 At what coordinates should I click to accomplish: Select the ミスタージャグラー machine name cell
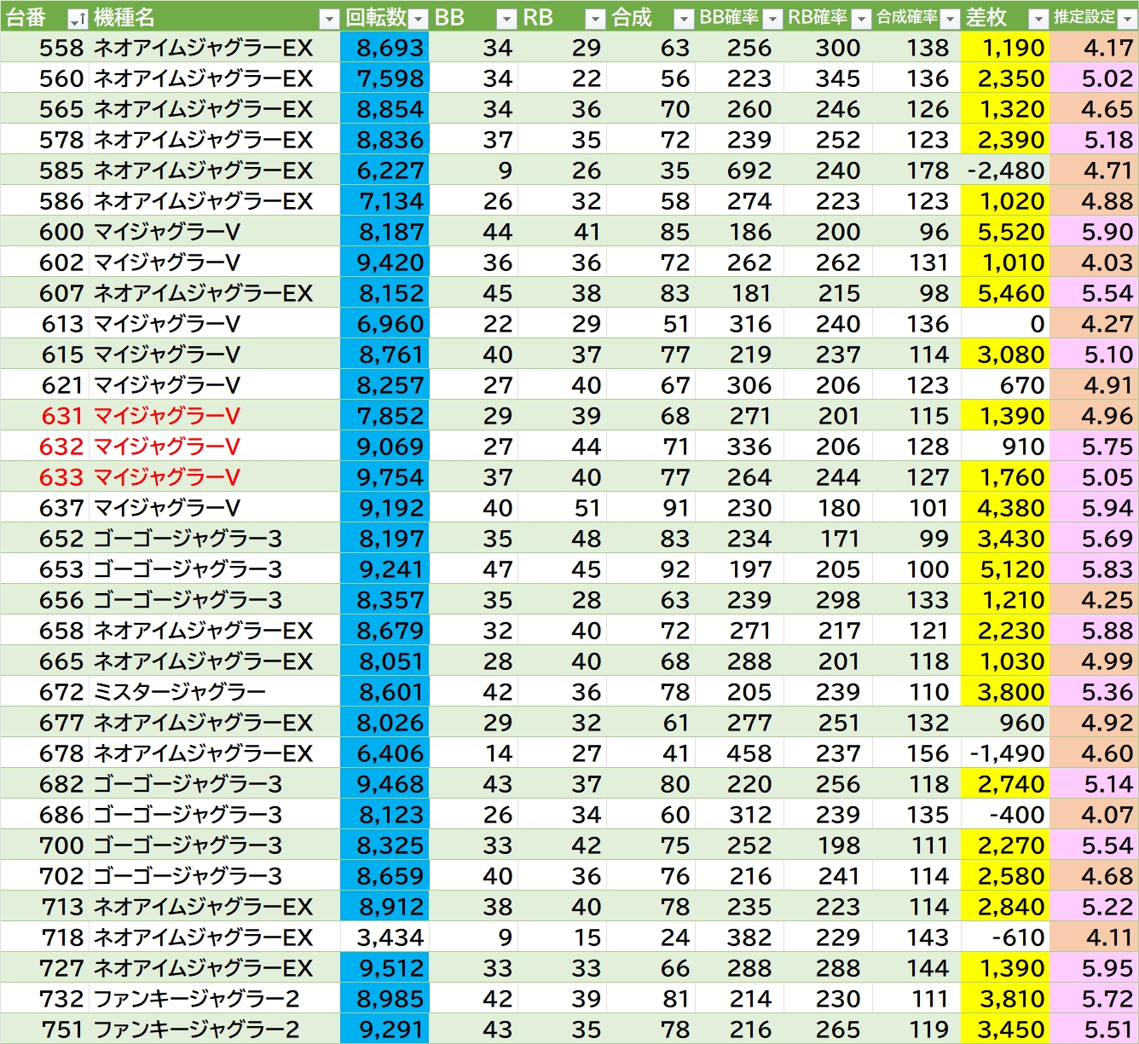point(179,692)
